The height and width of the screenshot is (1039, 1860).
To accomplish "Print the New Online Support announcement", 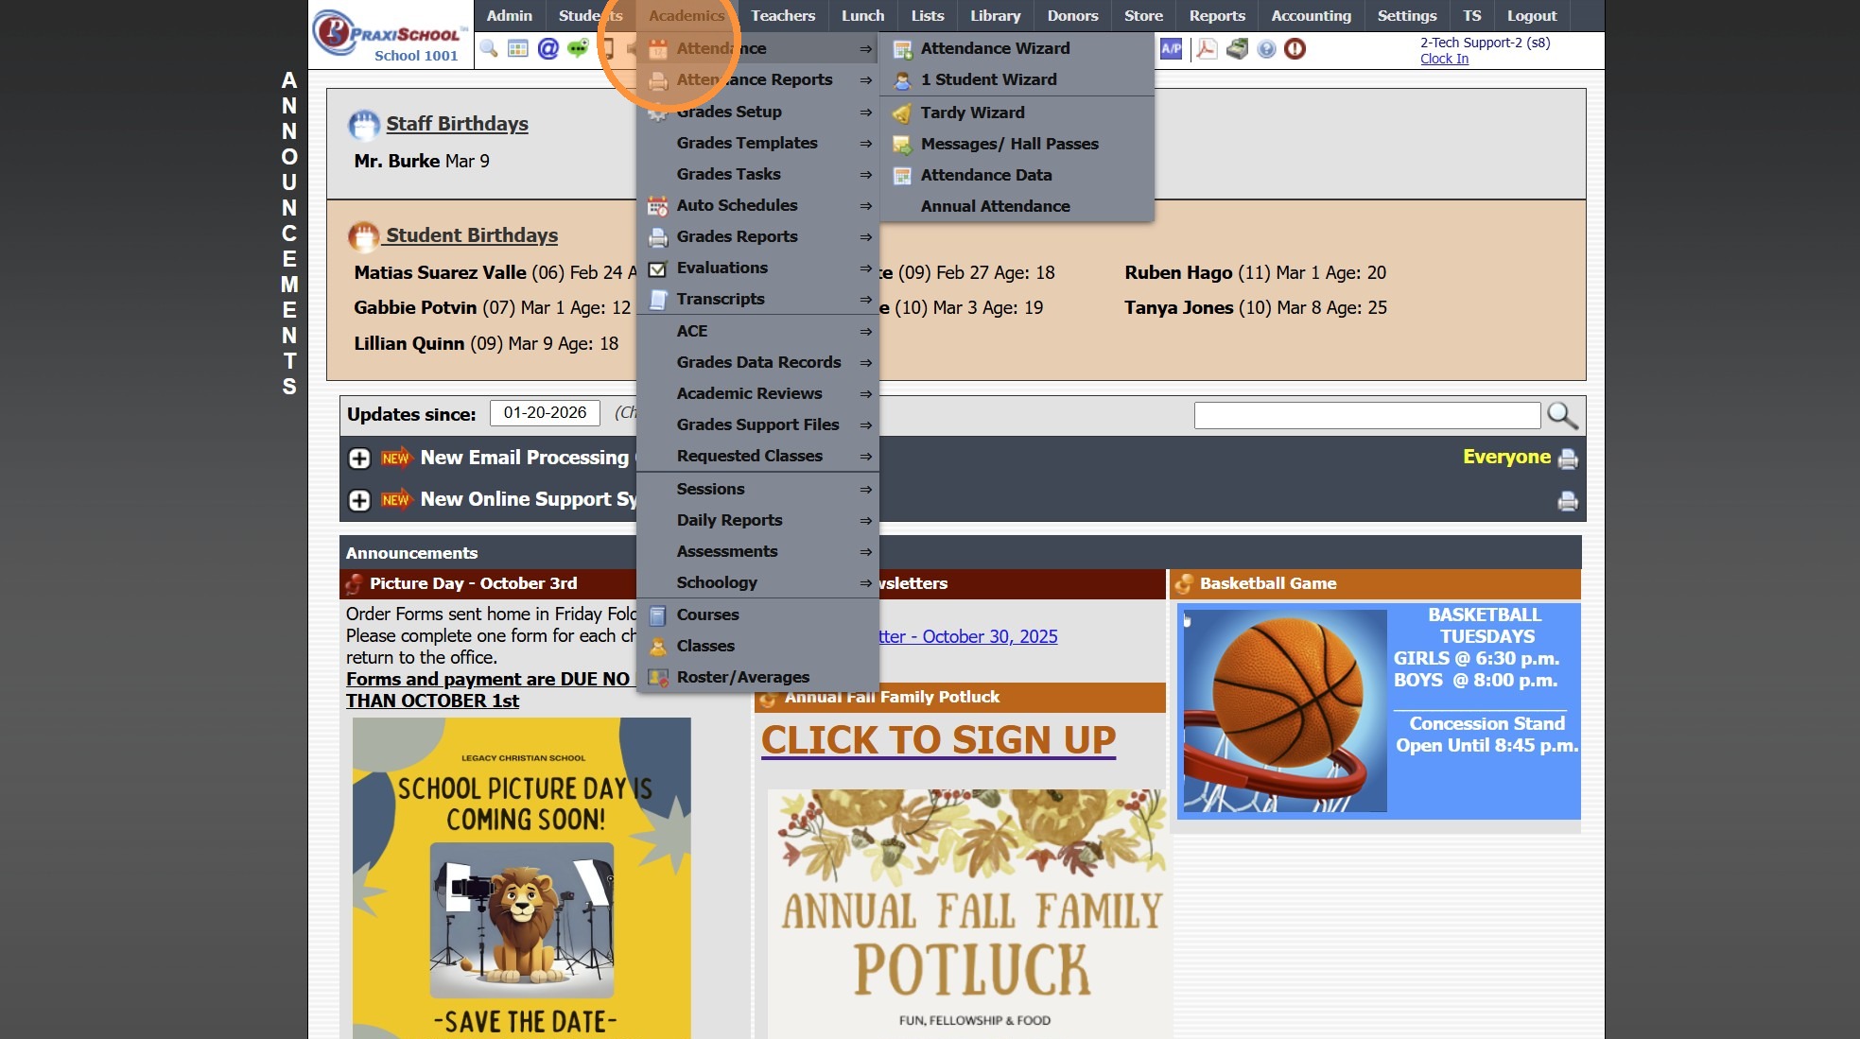I will tap(1567, 501).
